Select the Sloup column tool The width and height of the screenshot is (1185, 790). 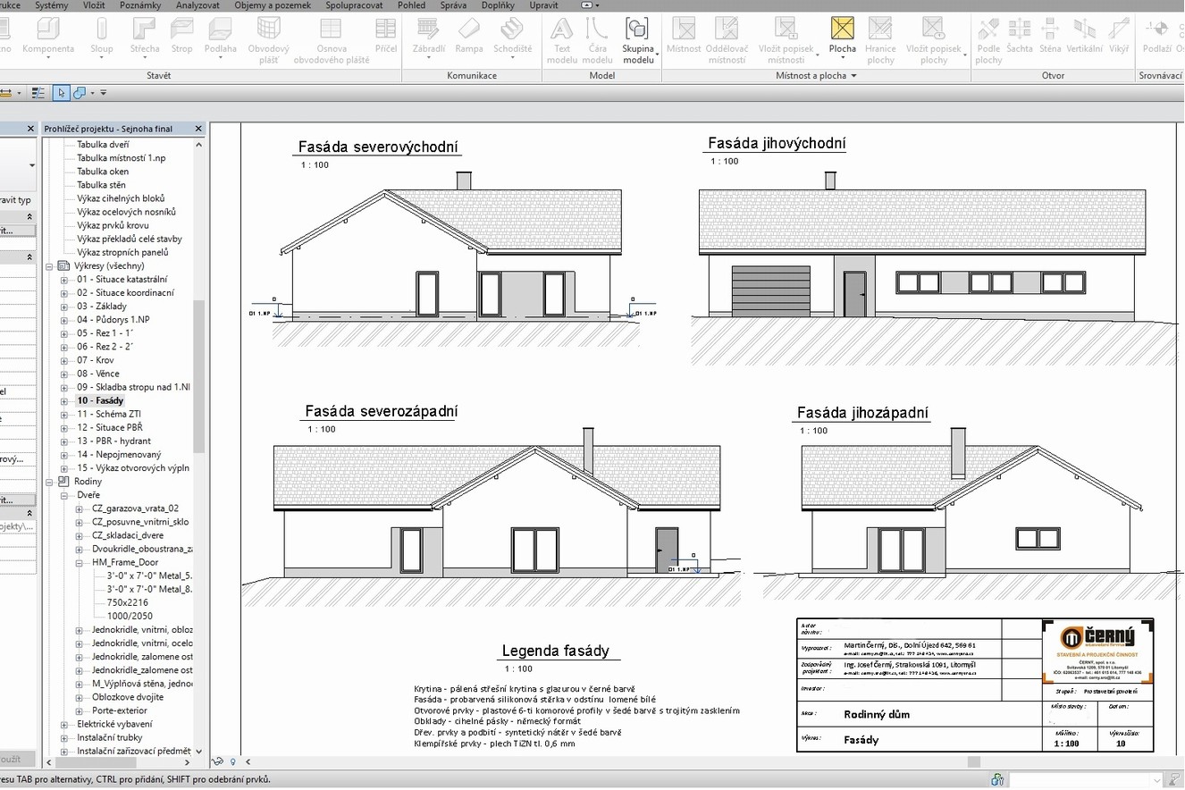pos(102,36)
